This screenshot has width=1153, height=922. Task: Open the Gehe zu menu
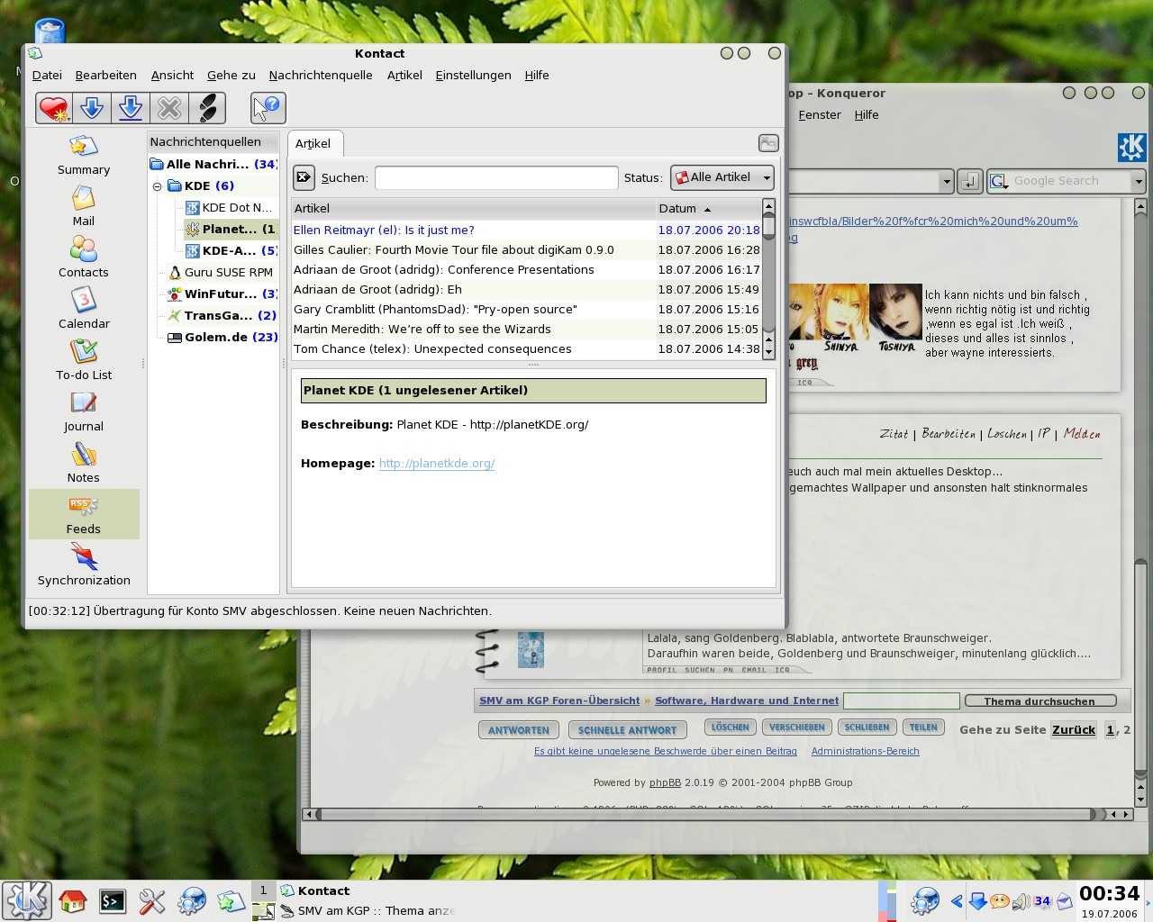231,76
